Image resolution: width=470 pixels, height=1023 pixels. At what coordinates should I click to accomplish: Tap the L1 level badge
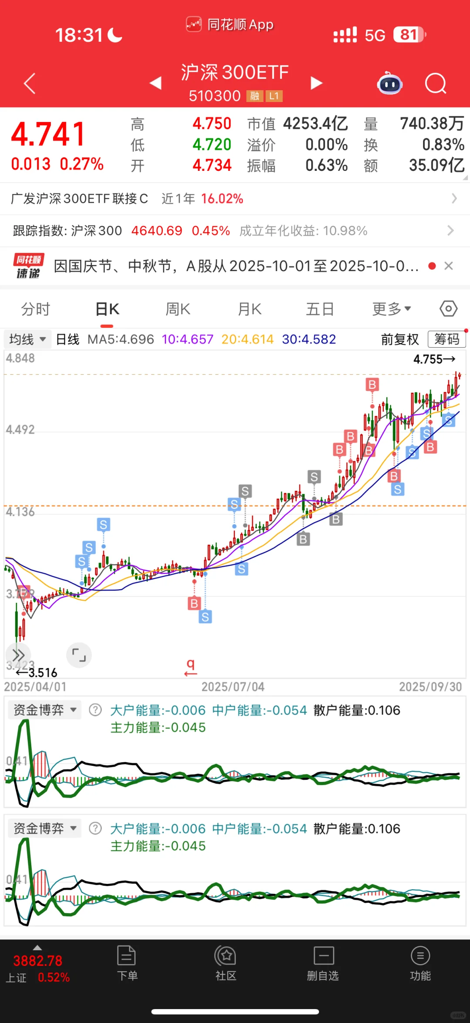click(x=274, y=96)
